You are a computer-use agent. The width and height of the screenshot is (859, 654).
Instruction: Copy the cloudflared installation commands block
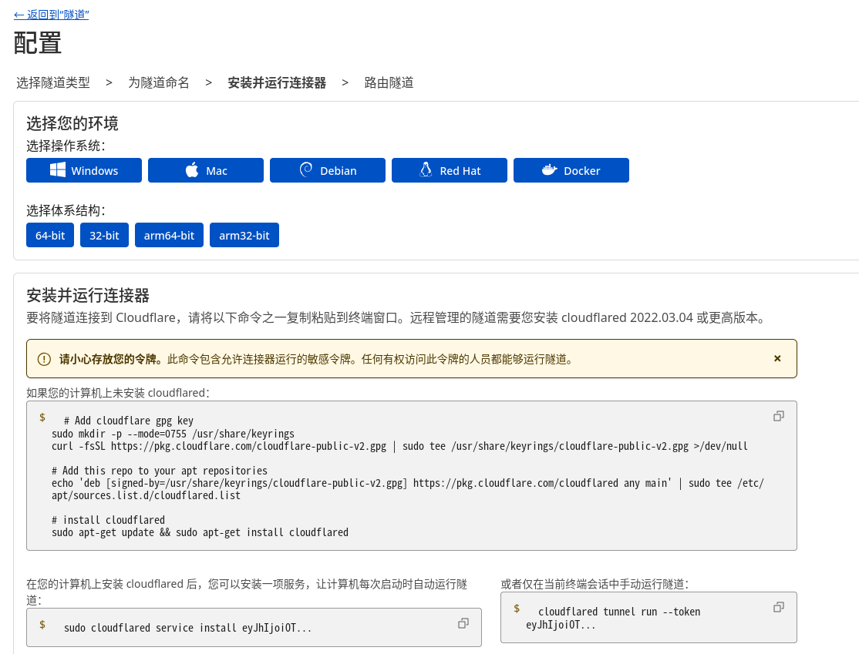(x=778, y=416)
